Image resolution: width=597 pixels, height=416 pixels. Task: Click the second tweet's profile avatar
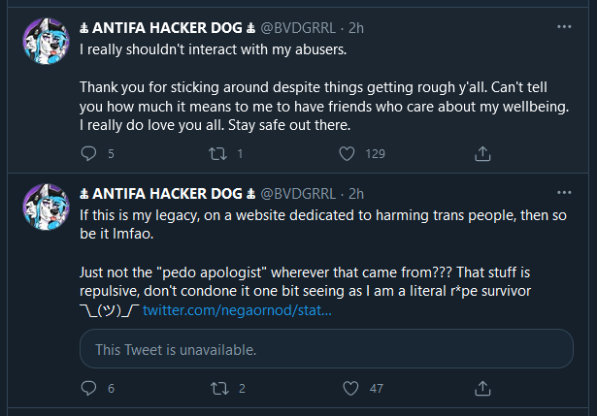pos(46,207)
